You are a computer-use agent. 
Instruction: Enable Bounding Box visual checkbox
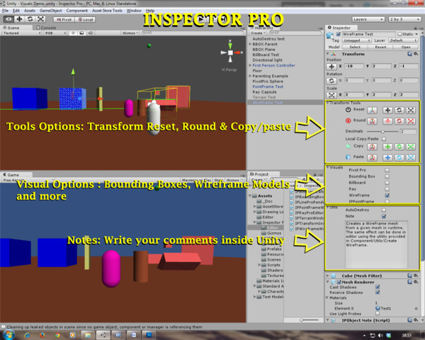387,176
